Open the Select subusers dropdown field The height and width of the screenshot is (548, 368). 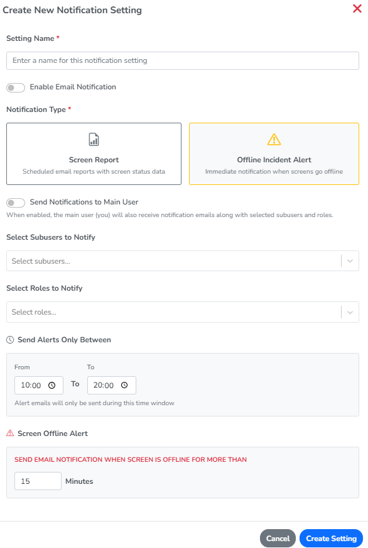pos(183,260)
